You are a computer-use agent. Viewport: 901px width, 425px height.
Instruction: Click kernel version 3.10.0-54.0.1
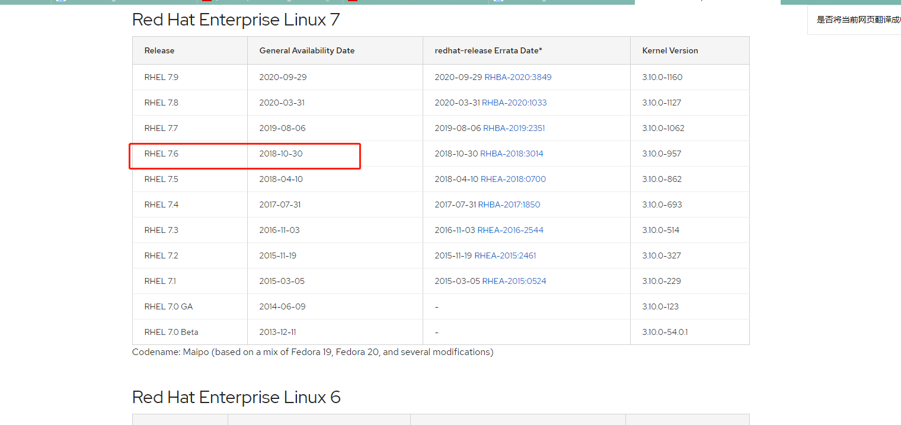tap(665, 332)
